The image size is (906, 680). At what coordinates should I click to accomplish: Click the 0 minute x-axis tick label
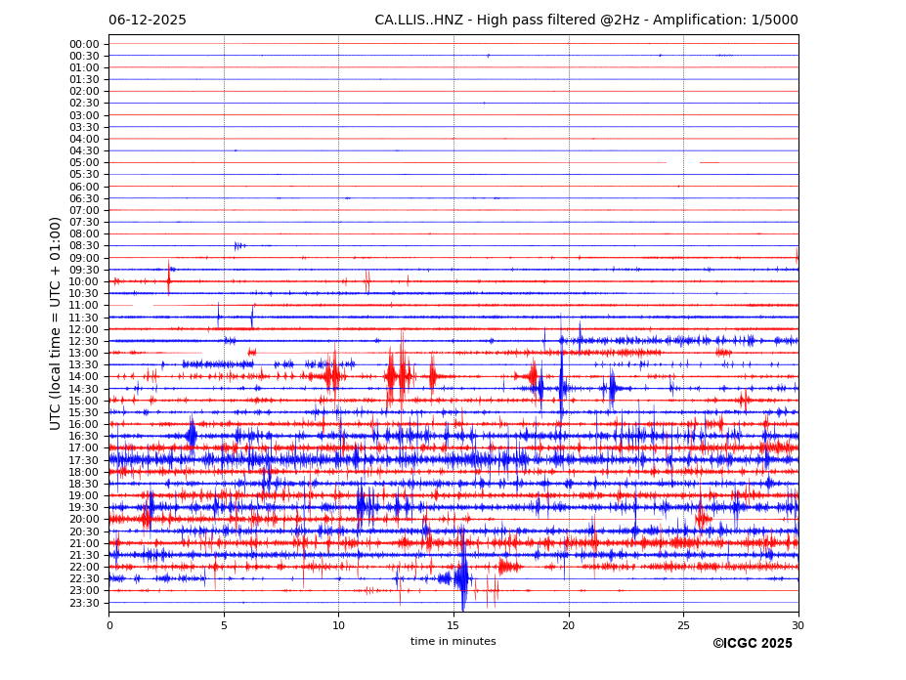pyautogui.click(x=109, y=624)
